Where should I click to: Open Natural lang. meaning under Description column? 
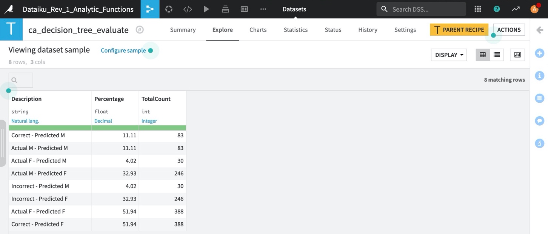click(25, 121)
